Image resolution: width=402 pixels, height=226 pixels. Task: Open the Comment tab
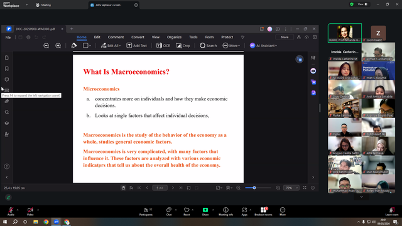(116, 37)
